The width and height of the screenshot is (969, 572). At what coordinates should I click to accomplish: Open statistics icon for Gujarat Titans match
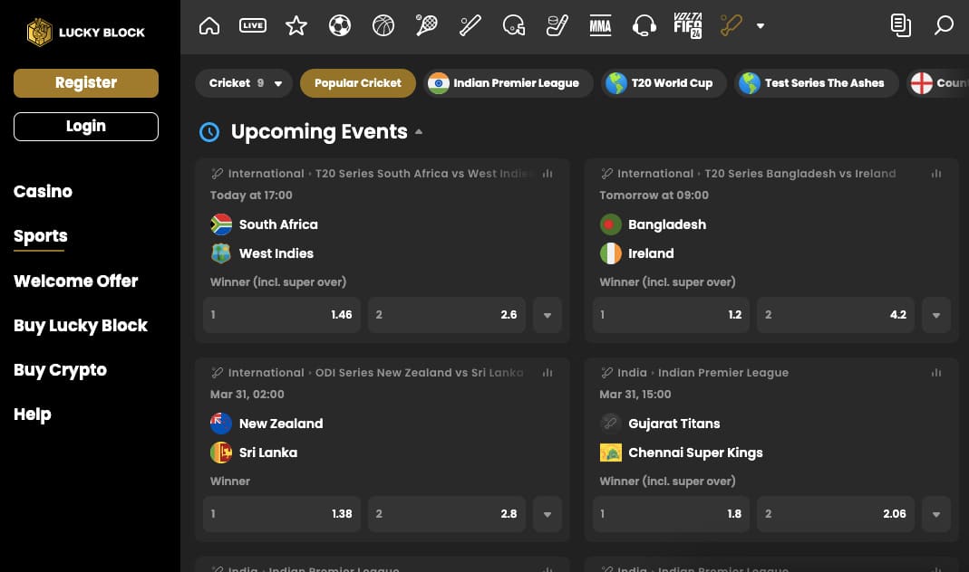(x=936, y=373)
